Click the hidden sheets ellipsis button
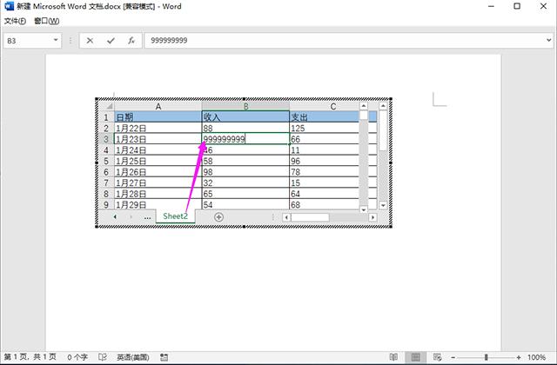557x365 pixels. (x=147, y=216)
